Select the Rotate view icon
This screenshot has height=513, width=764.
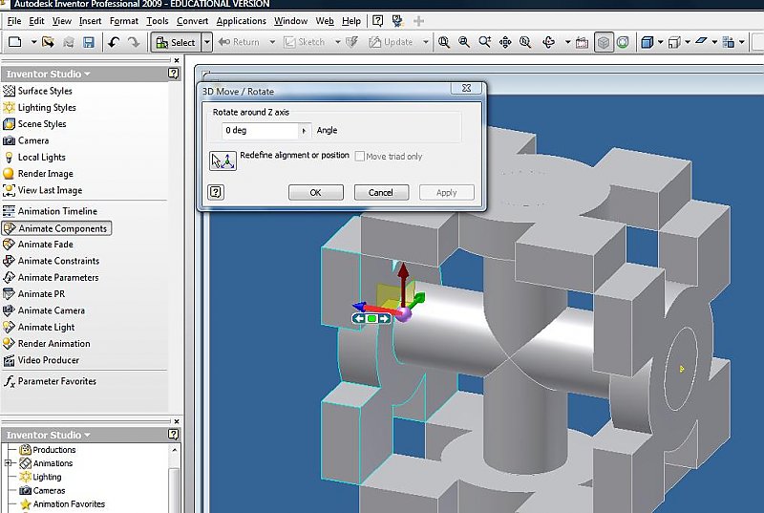coord(548,42)
